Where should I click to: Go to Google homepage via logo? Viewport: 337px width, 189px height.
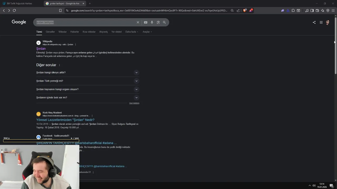[19, 22]
